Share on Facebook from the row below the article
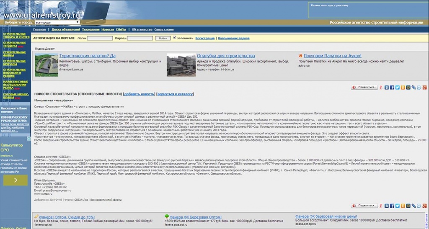 tap(392, 206)
